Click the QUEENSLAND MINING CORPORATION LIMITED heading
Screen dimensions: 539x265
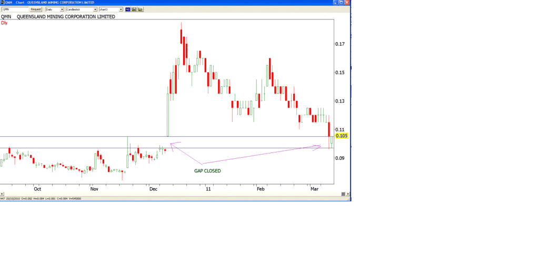[66, 16]
